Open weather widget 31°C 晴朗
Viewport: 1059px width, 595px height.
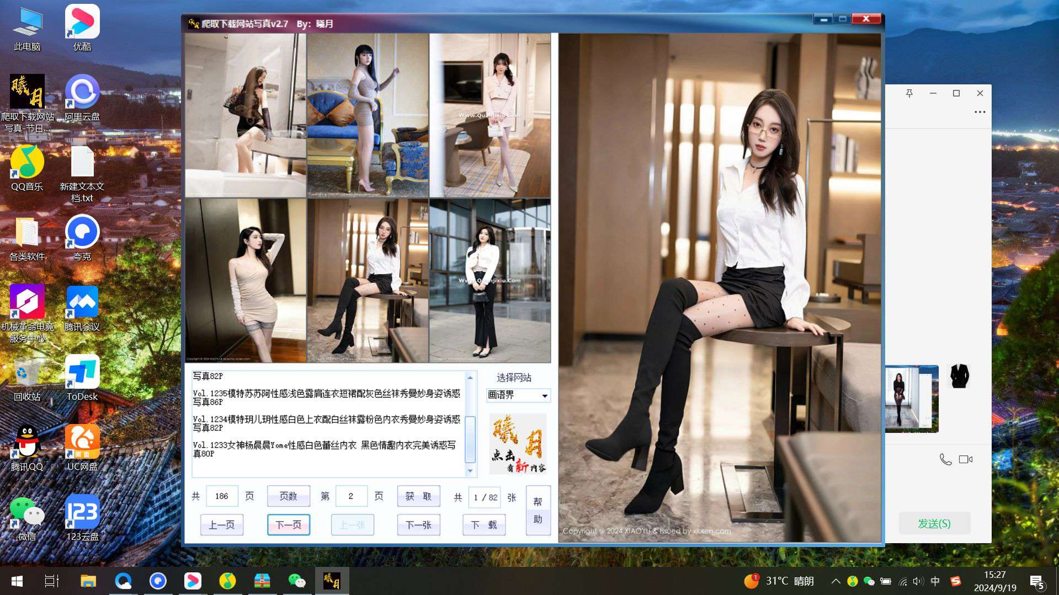pyautogui.click(x=779, y=581)
